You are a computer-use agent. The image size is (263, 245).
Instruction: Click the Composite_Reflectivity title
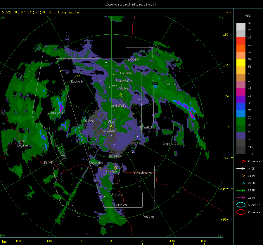[x=131, y=4]
